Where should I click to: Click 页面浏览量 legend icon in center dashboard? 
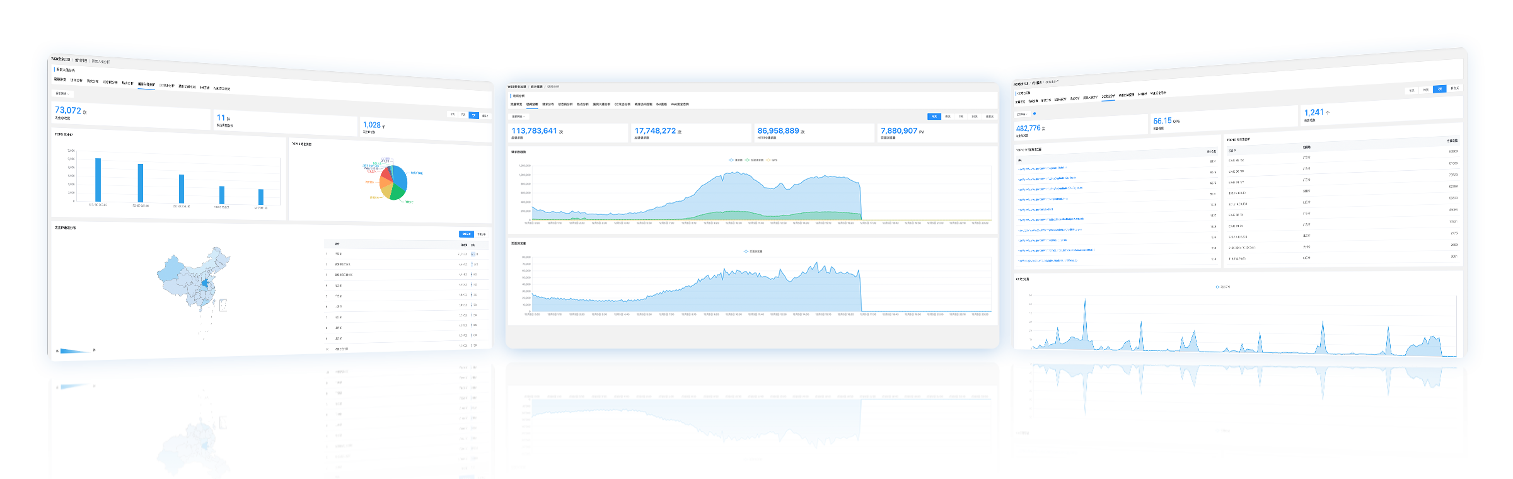(746, 251)
